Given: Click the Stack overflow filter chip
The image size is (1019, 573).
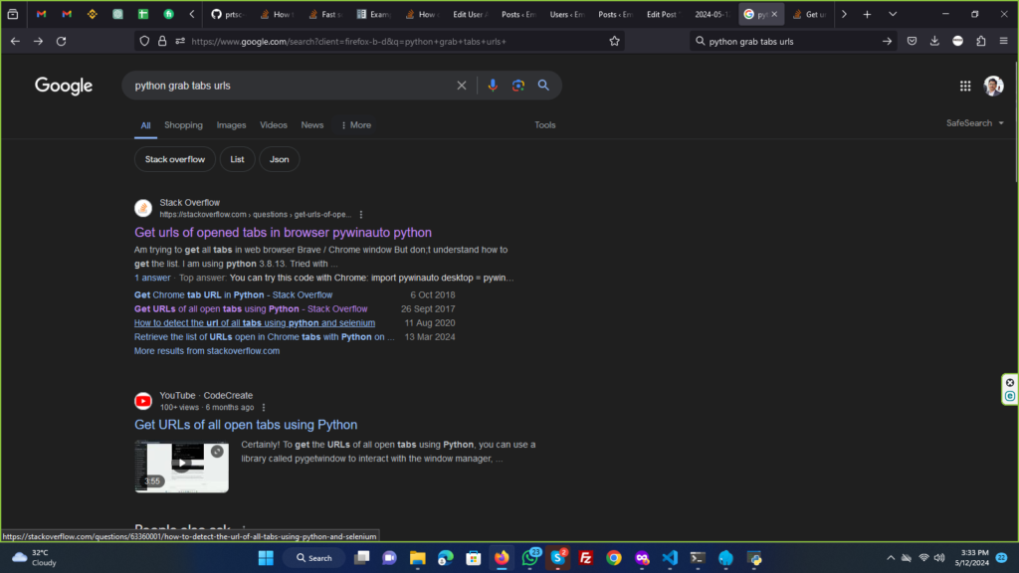Looking at the screenshot, I should tap(175, 159).
